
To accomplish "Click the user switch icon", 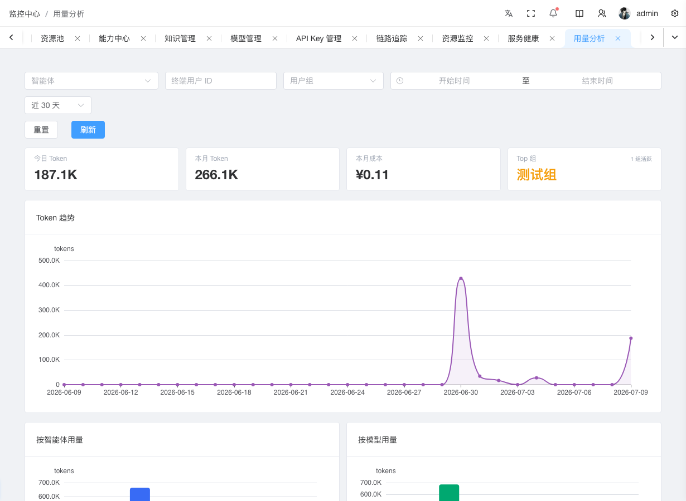I will pos(602,13).
